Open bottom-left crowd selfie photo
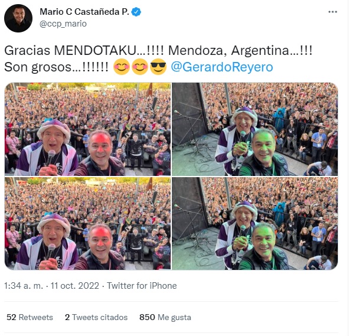The image size is (349, 336). pyautogui.click(x=88, y=223)
